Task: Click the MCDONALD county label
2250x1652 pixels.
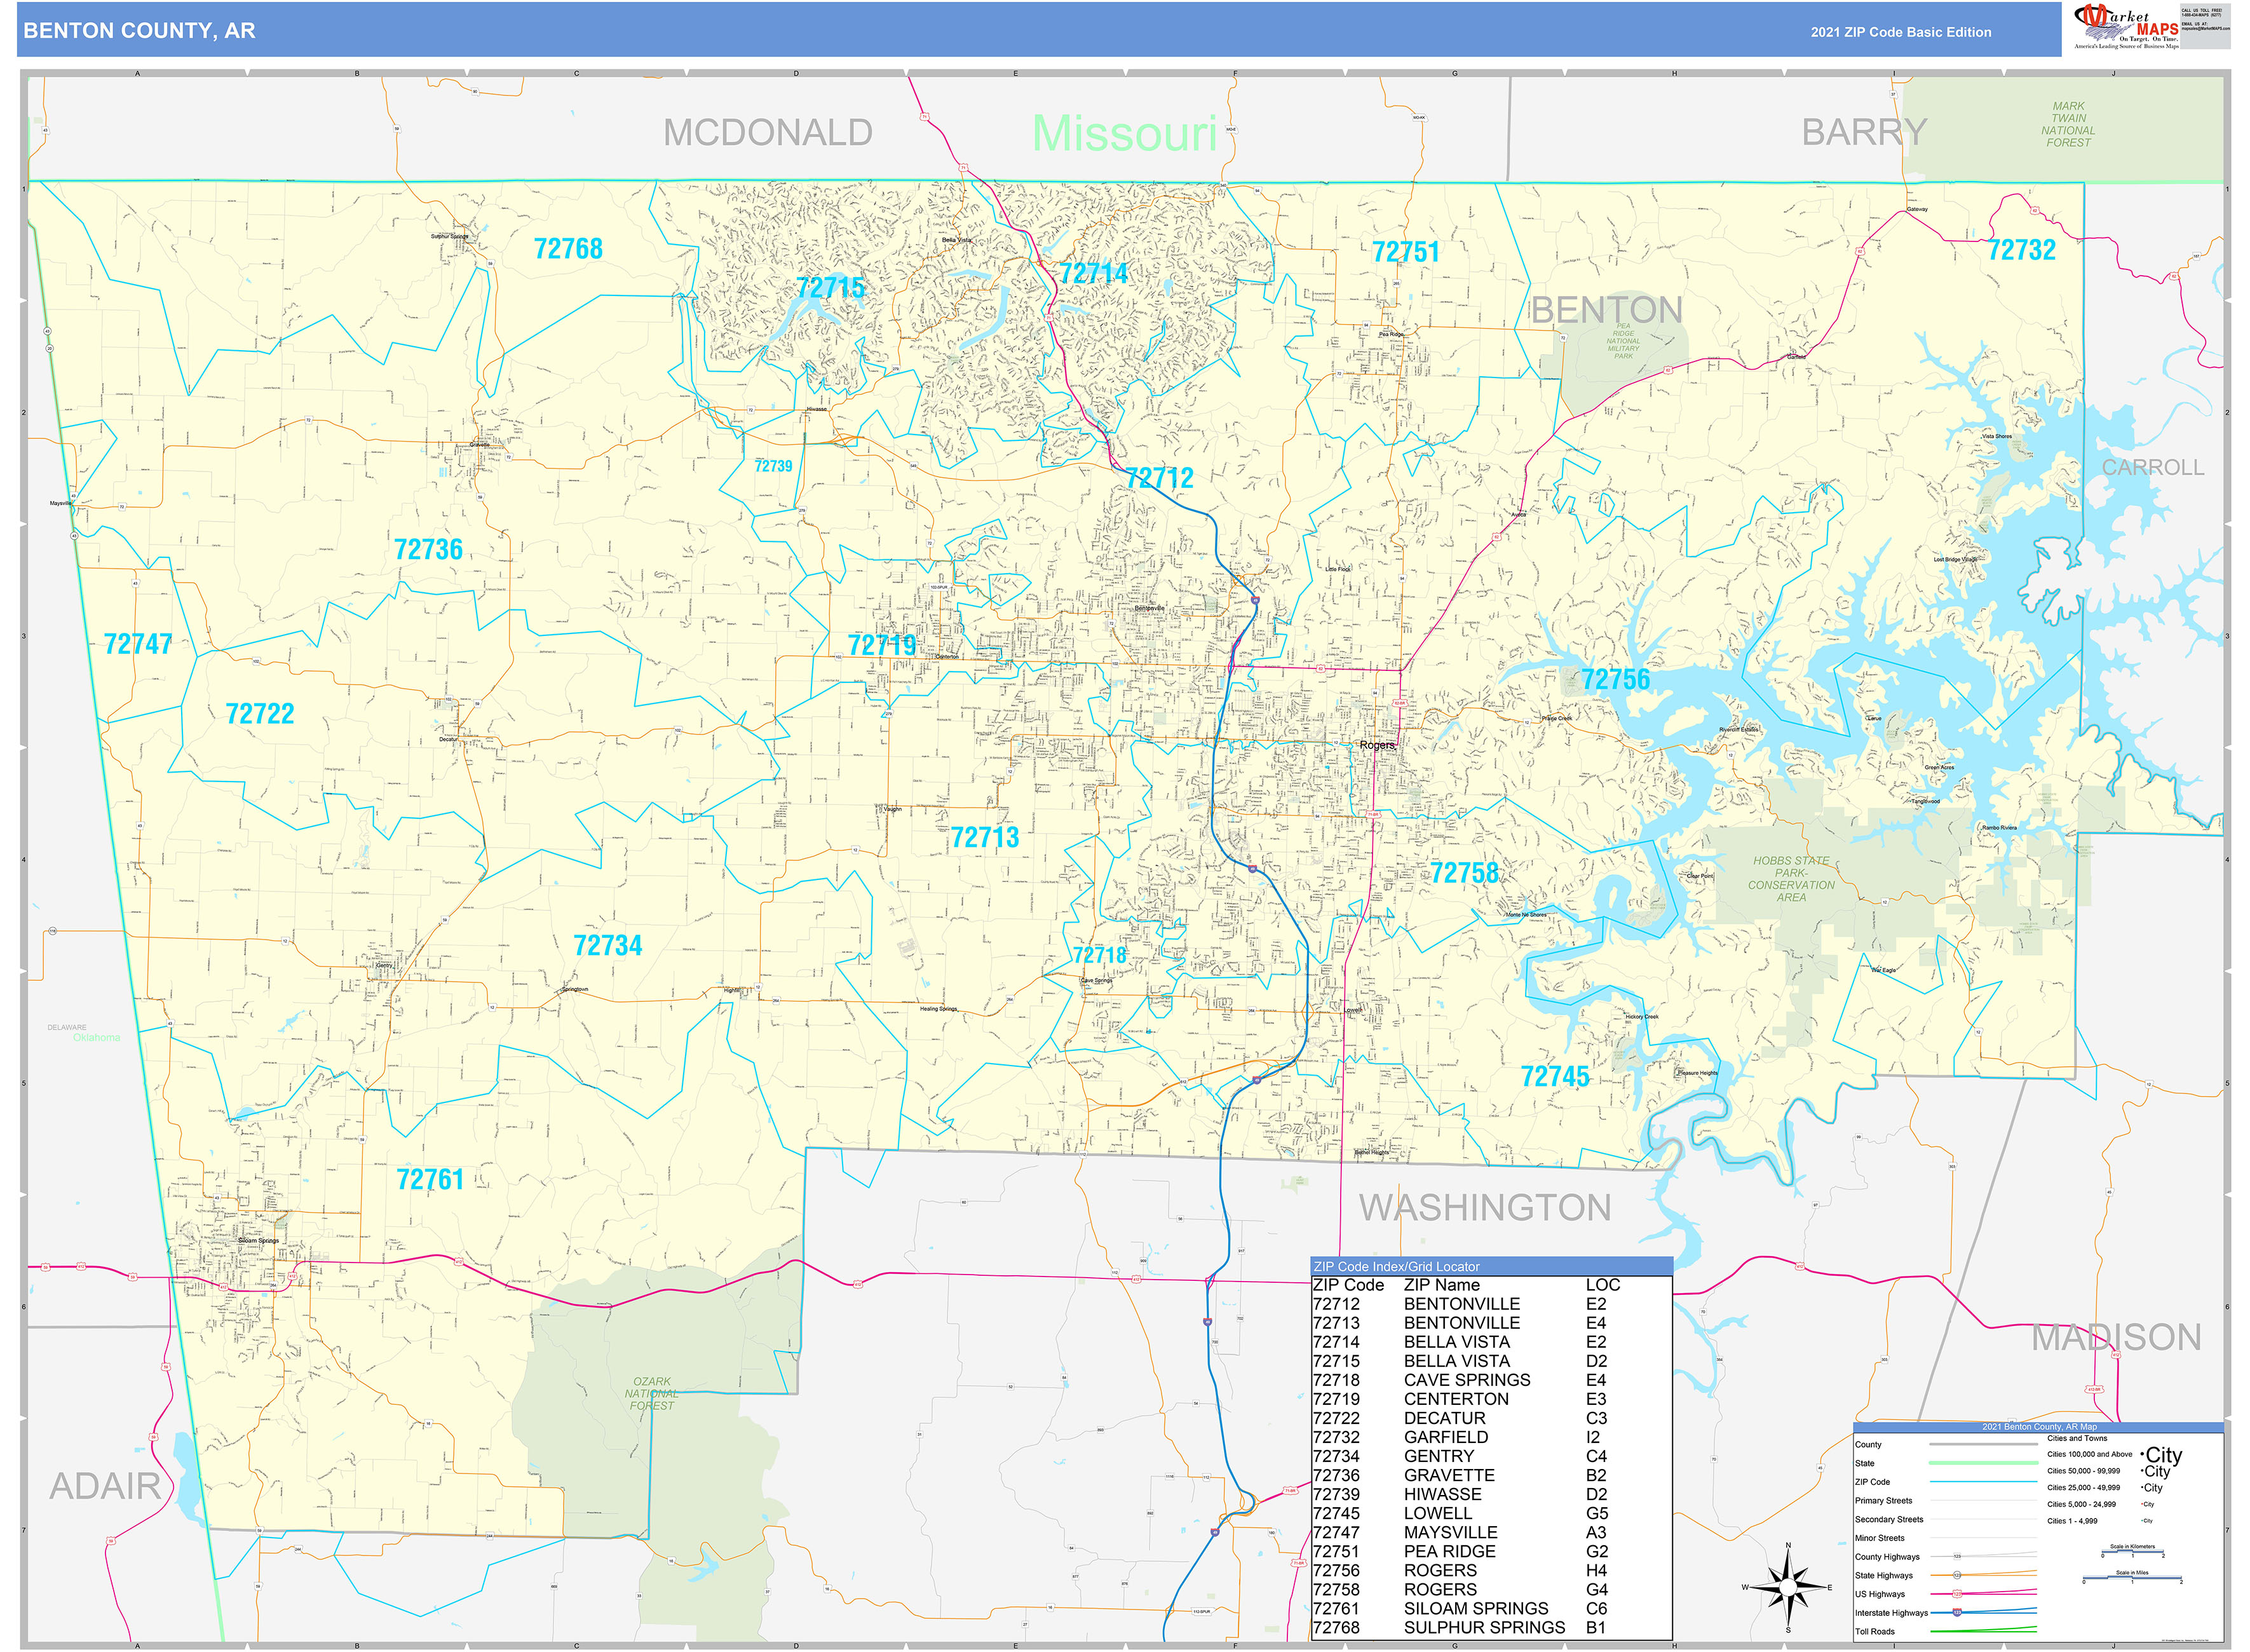Action: [x=768, y=133]
